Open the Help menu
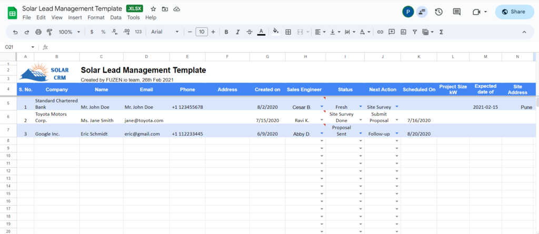 pyautogui.click(x=151, y=17)
